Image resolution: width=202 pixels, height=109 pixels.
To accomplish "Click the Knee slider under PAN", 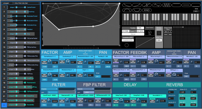I will (106, 76).
